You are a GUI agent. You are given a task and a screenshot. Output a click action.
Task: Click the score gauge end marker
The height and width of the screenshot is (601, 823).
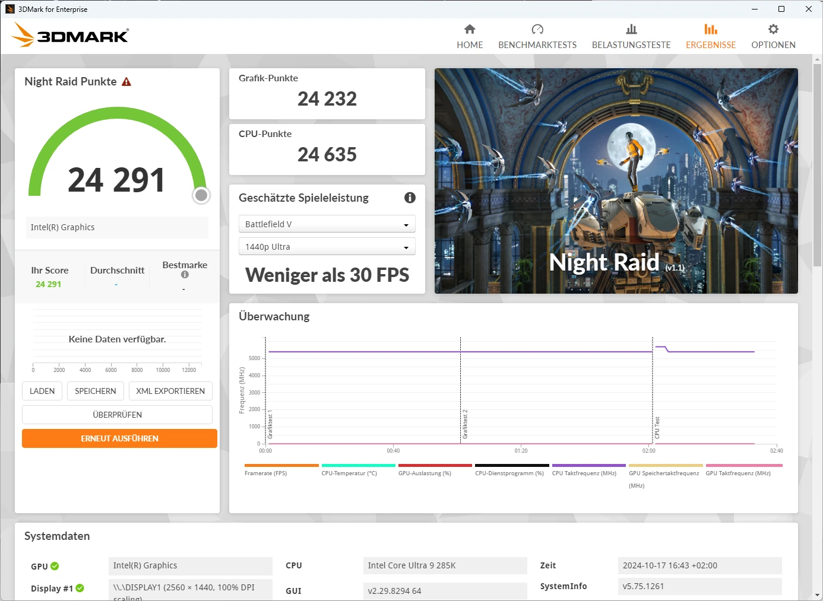(202, 195)
